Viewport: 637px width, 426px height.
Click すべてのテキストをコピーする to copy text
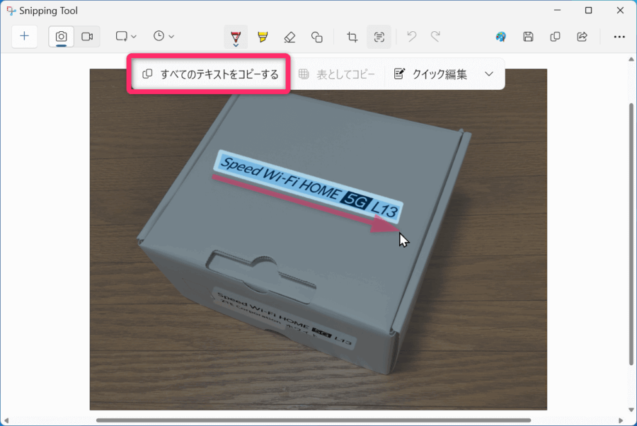[208, 73]
